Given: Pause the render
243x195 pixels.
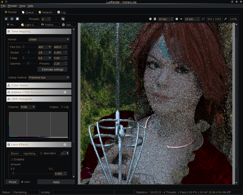Looking at the screenshot, I should [x=12, y=19].
